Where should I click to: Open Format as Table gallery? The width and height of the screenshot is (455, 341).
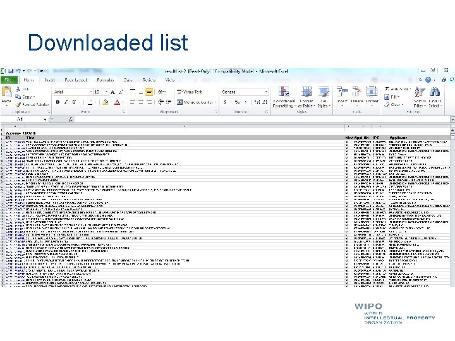pos(306,97)
